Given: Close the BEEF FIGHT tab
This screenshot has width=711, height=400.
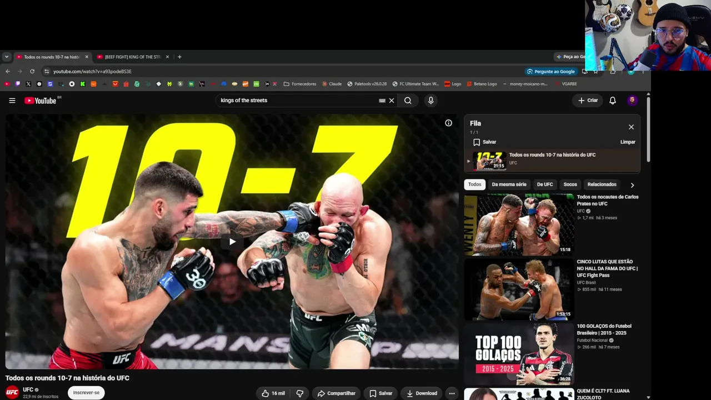Looking at the screenshot, I should (x=167, y=57).
